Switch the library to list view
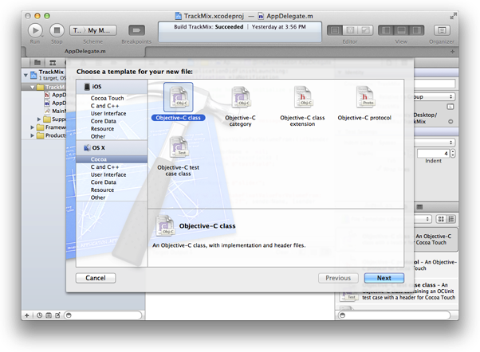The image size is (480, 352). pyautogui.click(x=451, y=219)
